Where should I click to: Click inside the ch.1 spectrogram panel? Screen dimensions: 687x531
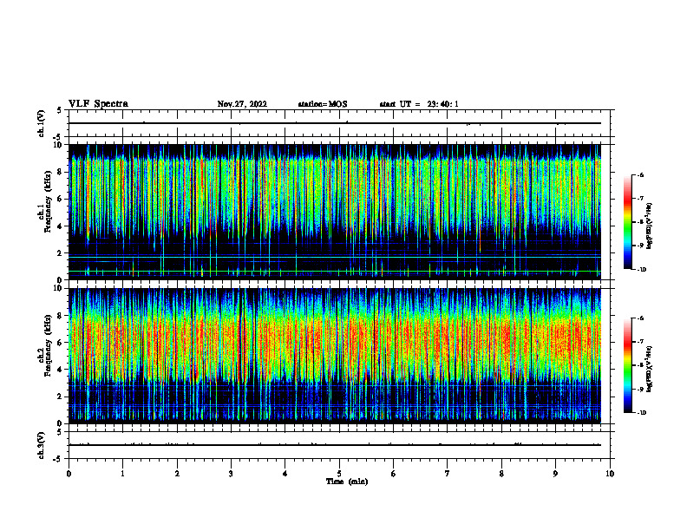pyautogui.click(x=335, y=212)
